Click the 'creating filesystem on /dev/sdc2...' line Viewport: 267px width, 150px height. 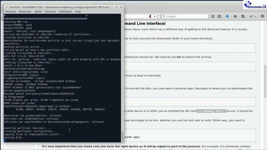click(29, 62)
